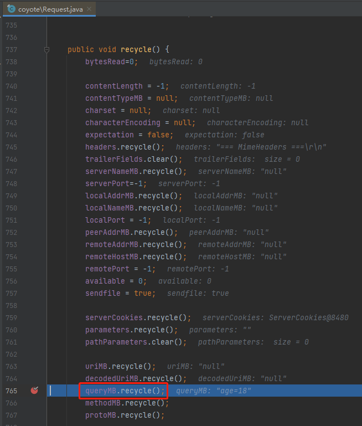
Task: Click 'sendfile = true;' statement
Action: pos(121,294)
